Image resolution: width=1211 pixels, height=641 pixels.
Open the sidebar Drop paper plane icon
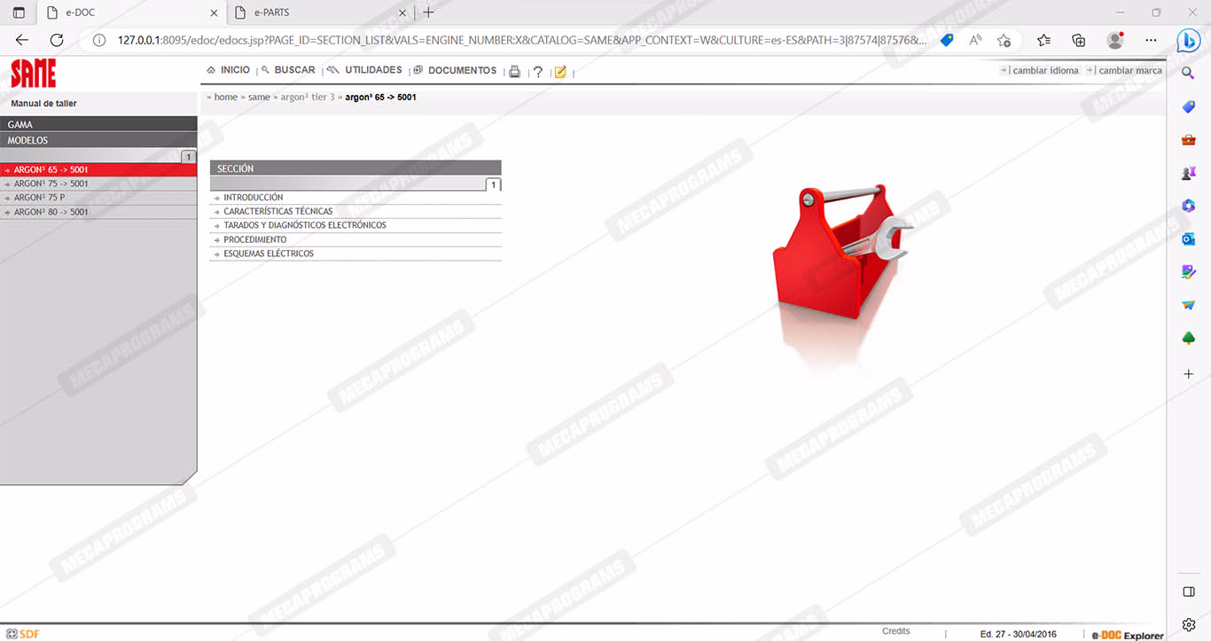point(1189,305)
